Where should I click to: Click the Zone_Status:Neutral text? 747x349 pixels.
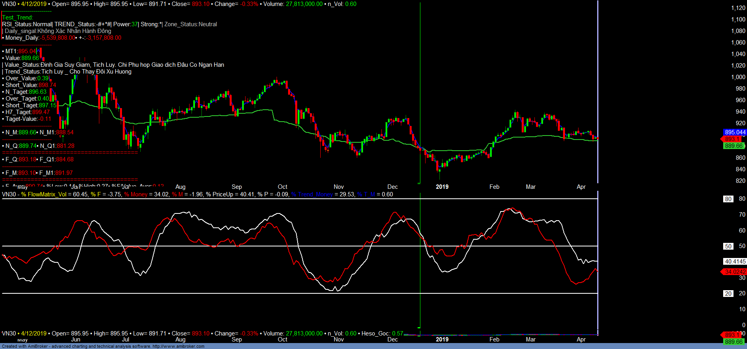tap(191, 24)
